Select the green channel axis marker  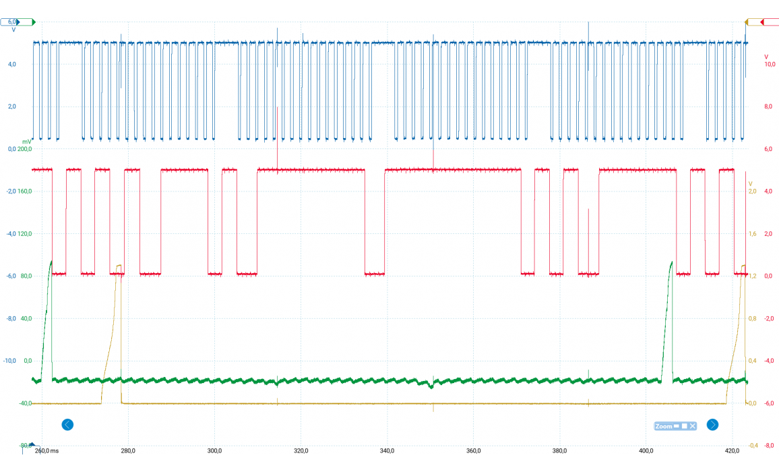click(x=33, y=22)
